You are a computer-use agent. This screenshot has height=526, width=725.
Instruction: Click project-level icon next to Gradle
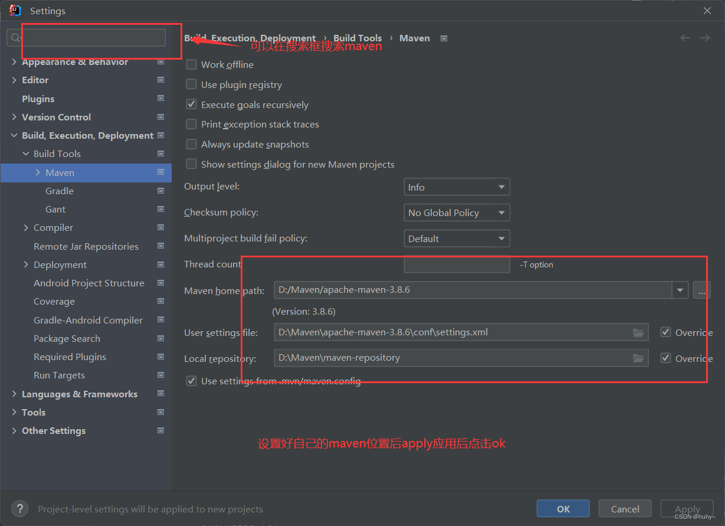tap(160, 191)
